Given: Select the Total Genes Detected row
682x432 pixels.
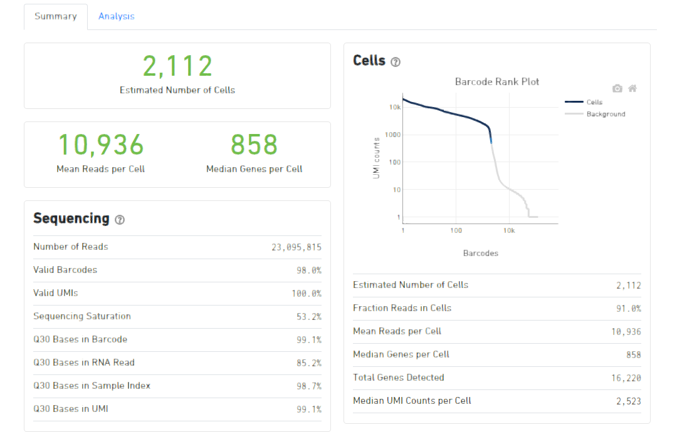Looking at the screenshot, I should [x=496, y=378].
